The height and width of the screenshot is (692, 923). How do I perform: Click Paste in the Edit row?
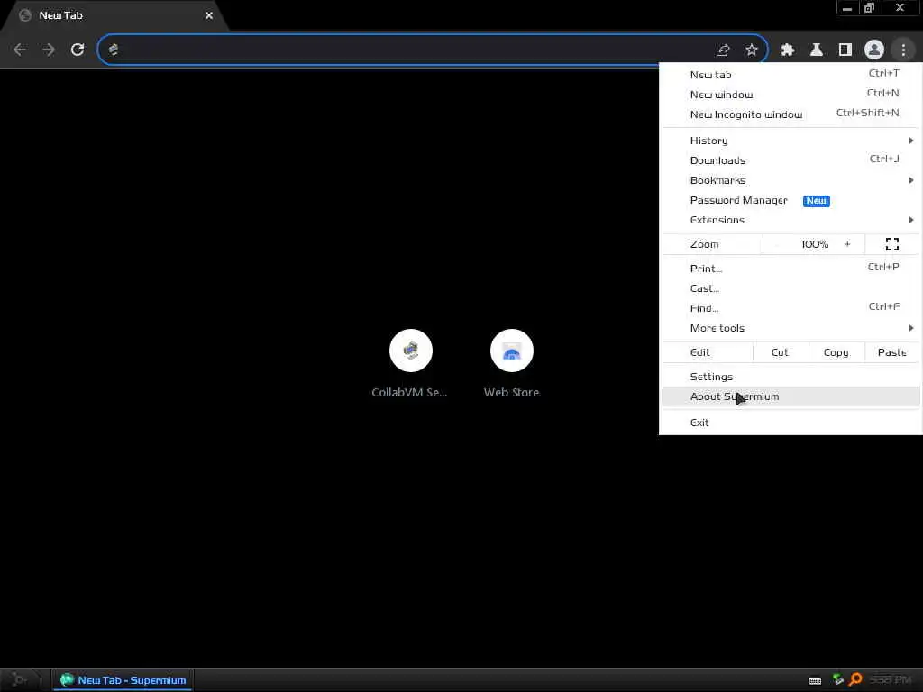coord(891,352)
